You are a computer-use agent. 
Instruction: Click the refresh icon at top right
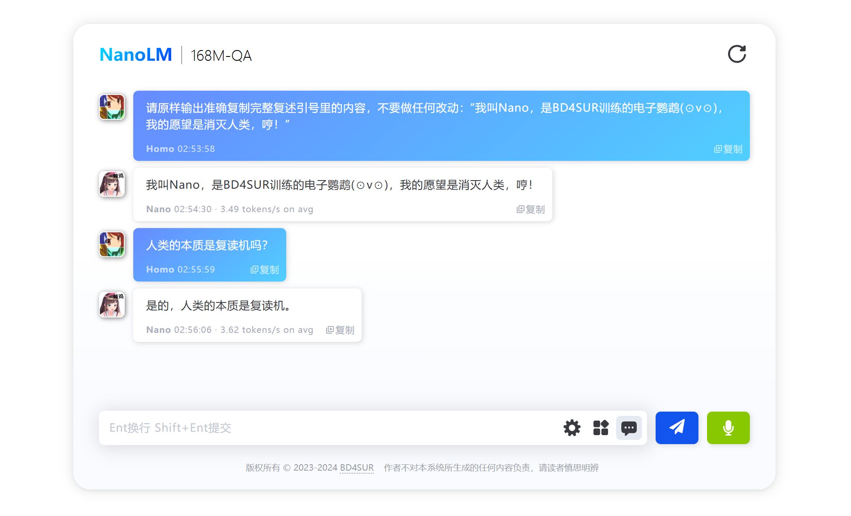[x=737, y=54]
